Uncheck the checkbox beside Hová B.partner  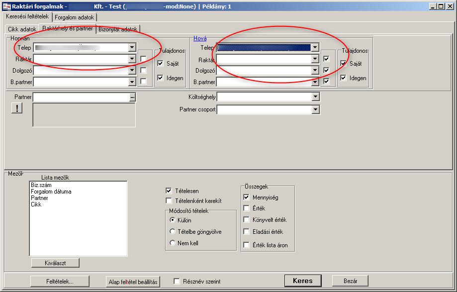point(326,81)
